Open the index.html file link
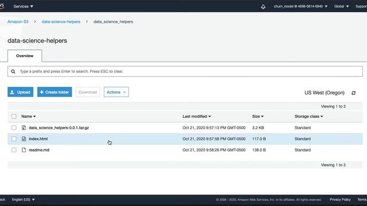Image resolution: width=367 pixels, height=206 pixels. click(38, 138)
